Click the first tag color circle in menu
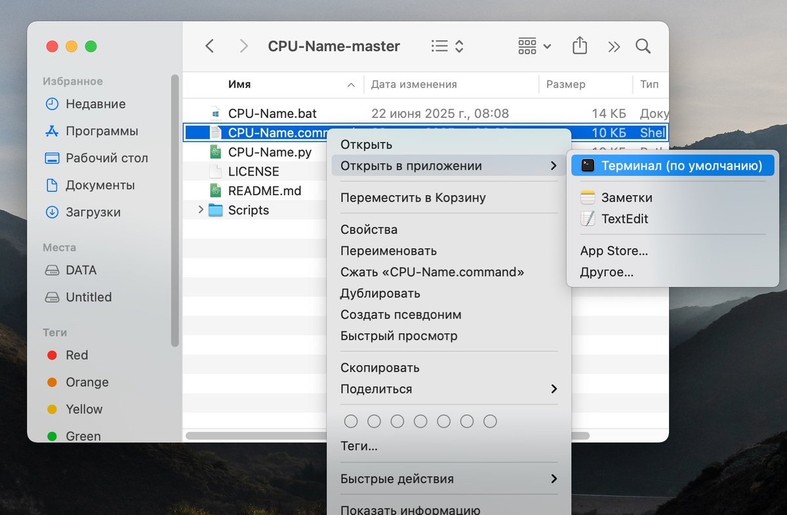Image resolution: width=787 pixels, height=515 pixels. (351, 421)
